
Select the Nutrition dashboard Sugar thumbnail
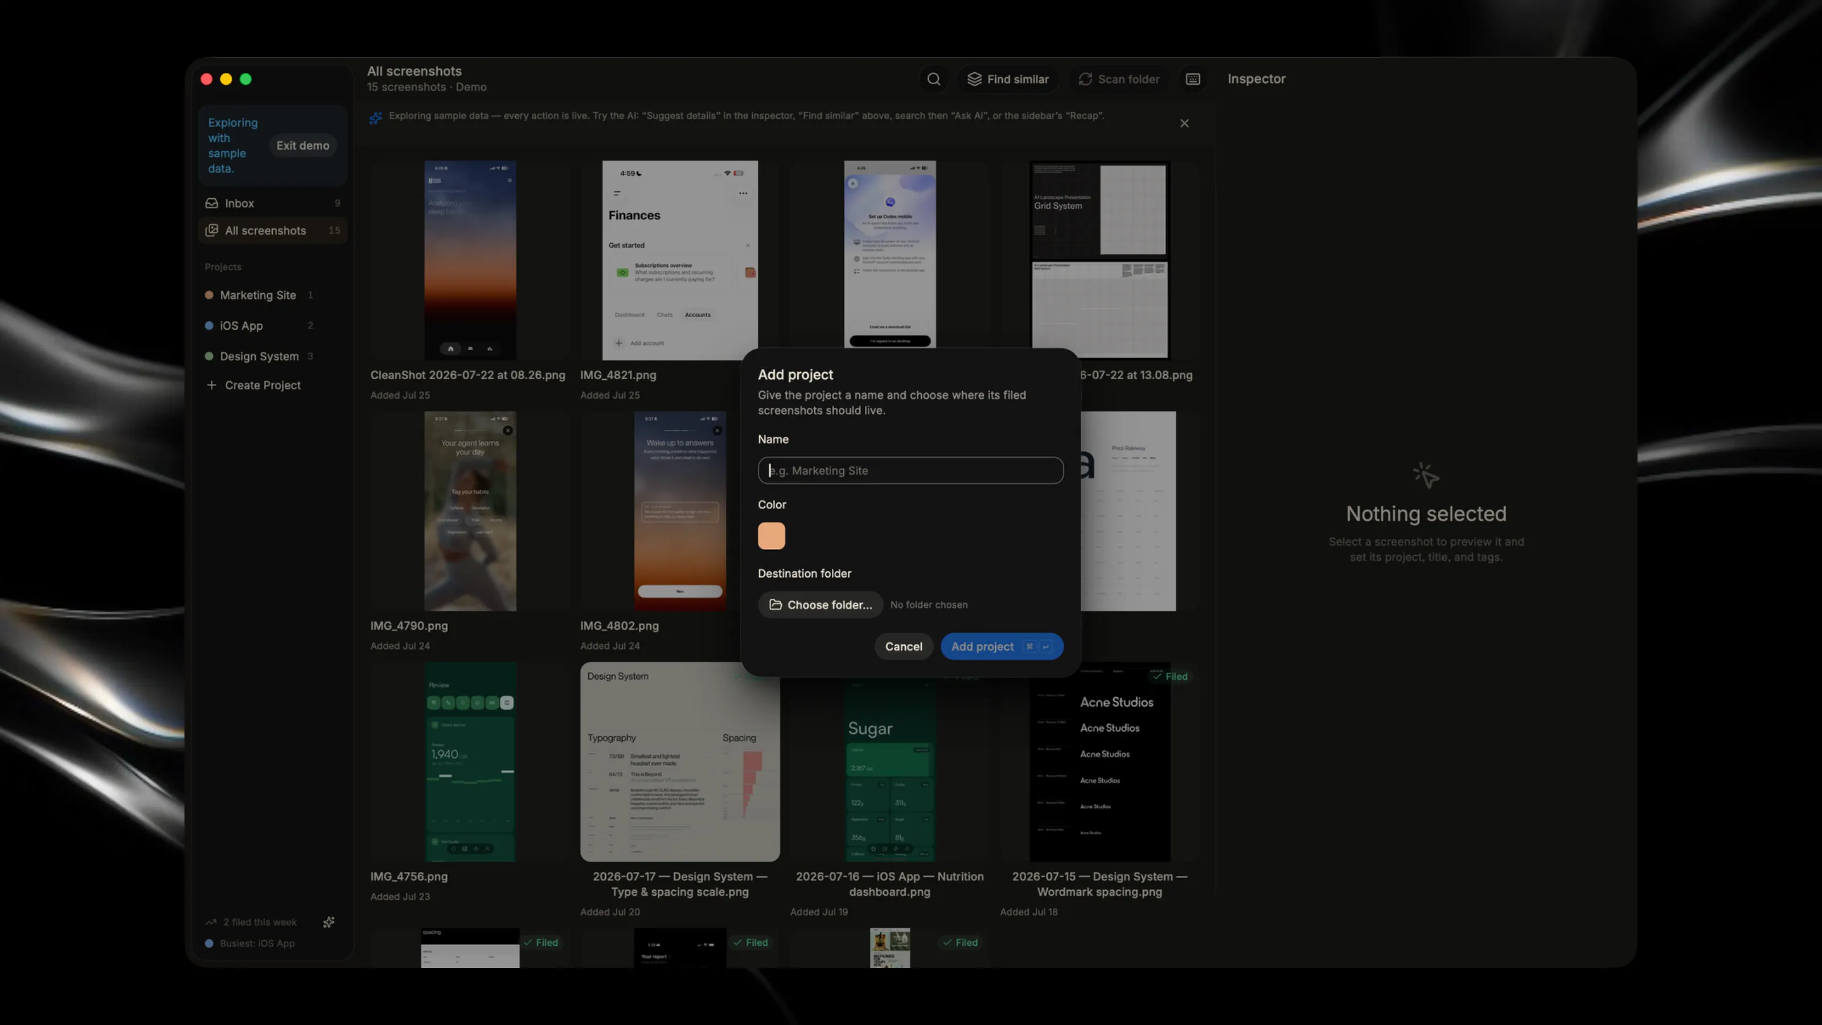(x=890, y=770)
